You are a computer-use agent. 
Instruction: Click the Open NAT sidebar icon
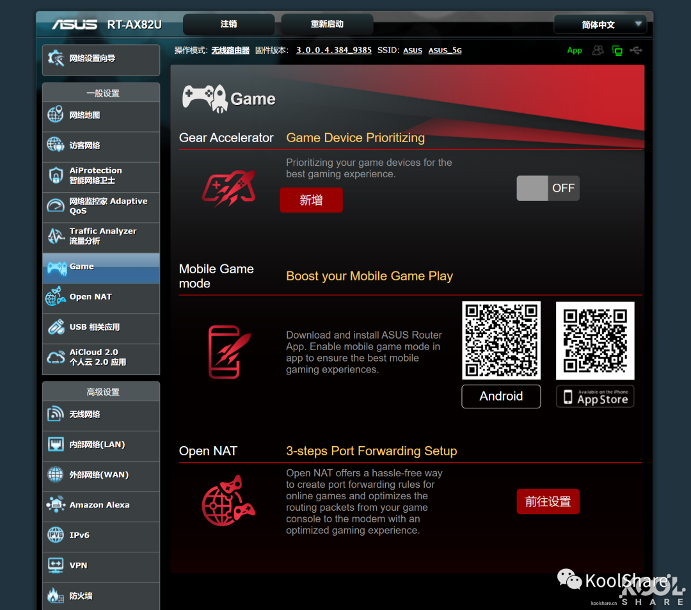pos(56,296)
